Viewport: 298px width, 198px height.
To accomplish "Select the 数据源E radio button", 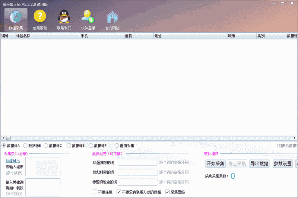I will tap(69, 146).
